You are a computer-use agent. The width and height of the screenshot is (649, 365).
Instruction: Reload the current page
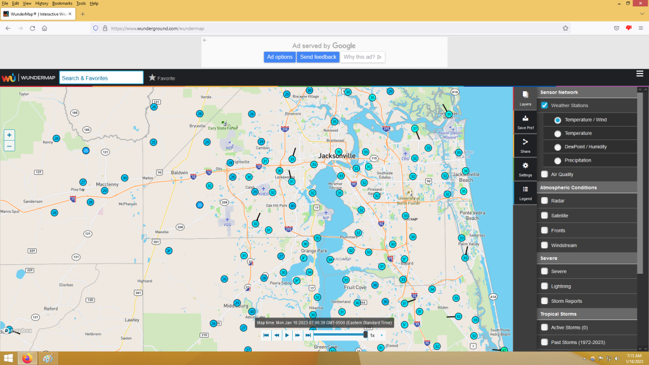click(x=32, y=28)
